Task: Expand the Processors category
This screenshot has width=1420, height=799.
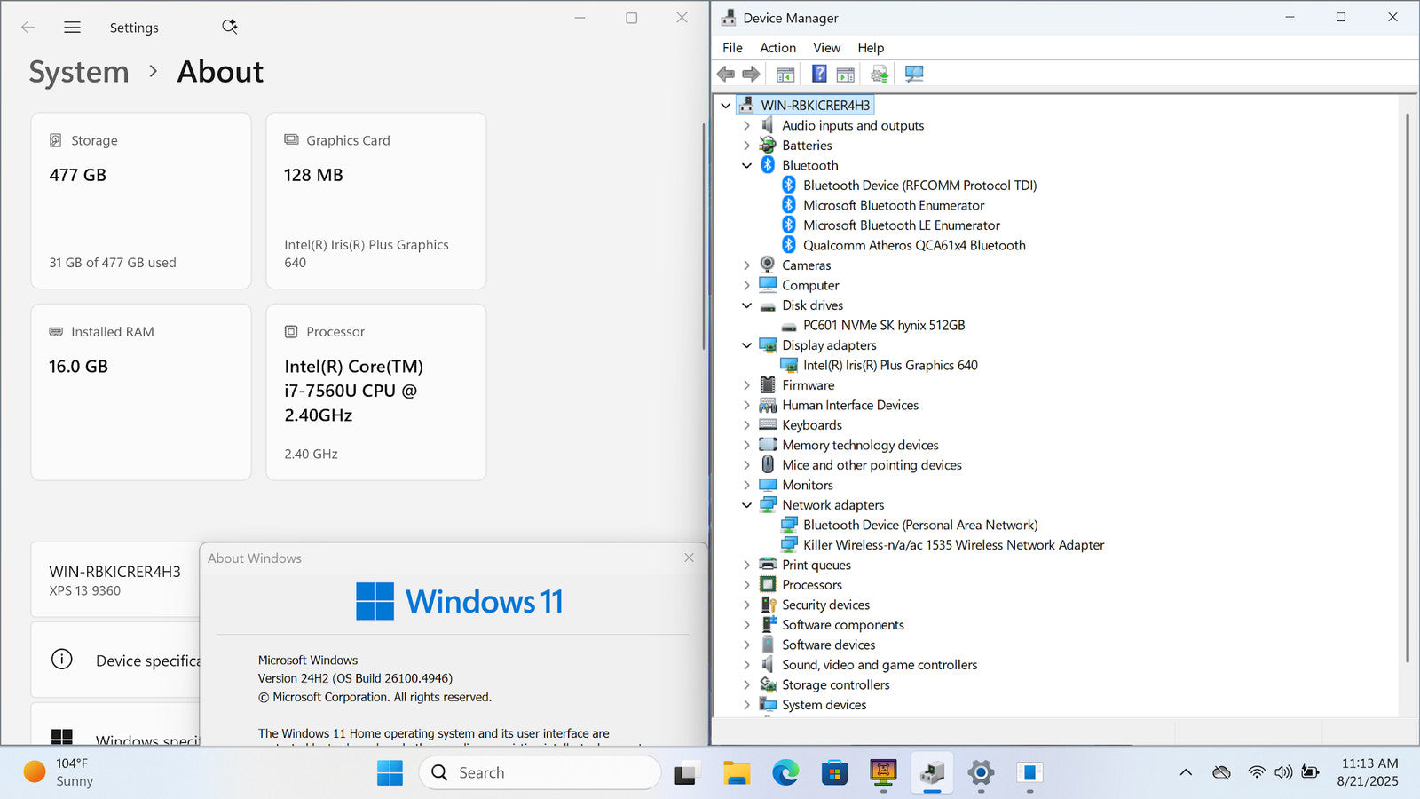Action: click(746, 585)
